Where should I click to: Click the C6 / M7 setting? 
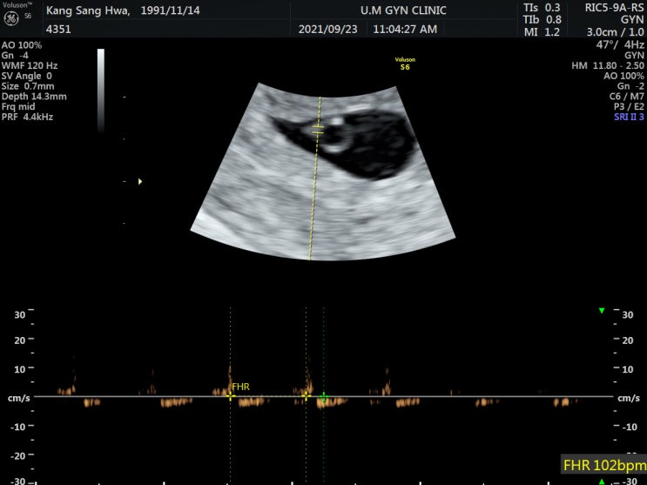pos(626,97)
